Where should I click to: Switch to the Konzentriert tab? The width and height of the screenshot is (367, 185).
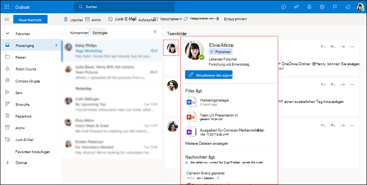click(79, 33)
